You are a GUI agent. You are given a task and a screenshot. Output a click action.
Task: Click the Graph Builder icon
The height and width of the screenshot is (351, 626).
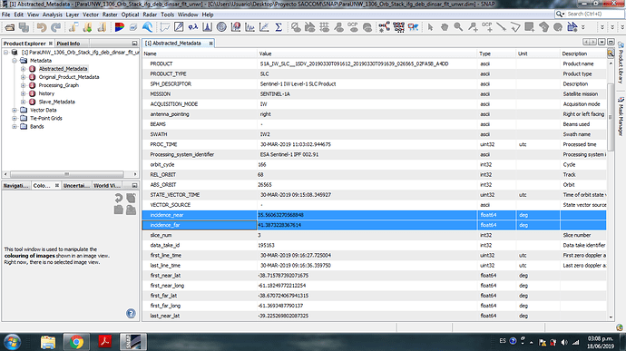[384, 27]
